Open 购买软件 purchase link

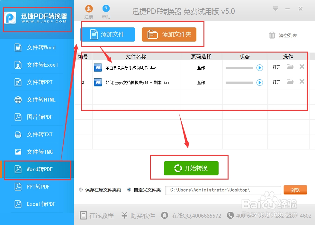(x=138, y=216)
